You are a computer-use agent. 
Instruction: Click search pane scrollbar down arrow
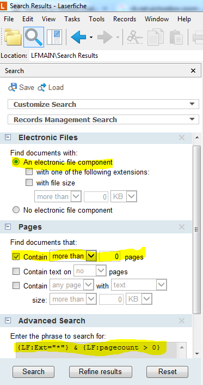196,353
